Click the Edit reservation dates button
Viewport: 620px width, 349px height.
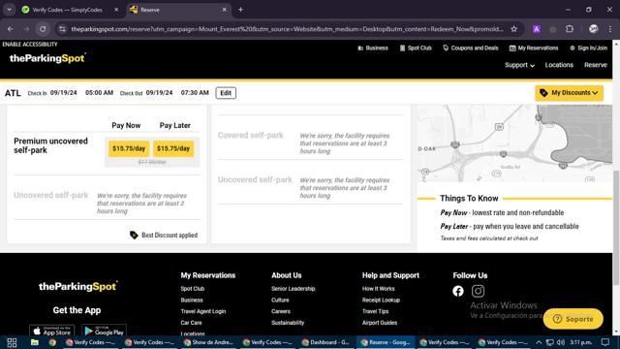(226, 93)
